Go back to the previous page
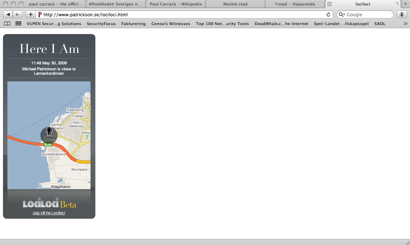 (x=8, y=14)
